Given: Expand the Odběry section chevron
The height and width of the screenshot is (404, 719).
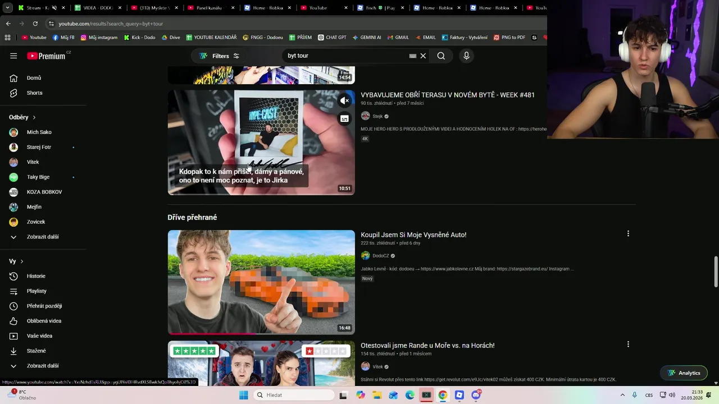Looking at the screenshot, I should tap(34, 117).
